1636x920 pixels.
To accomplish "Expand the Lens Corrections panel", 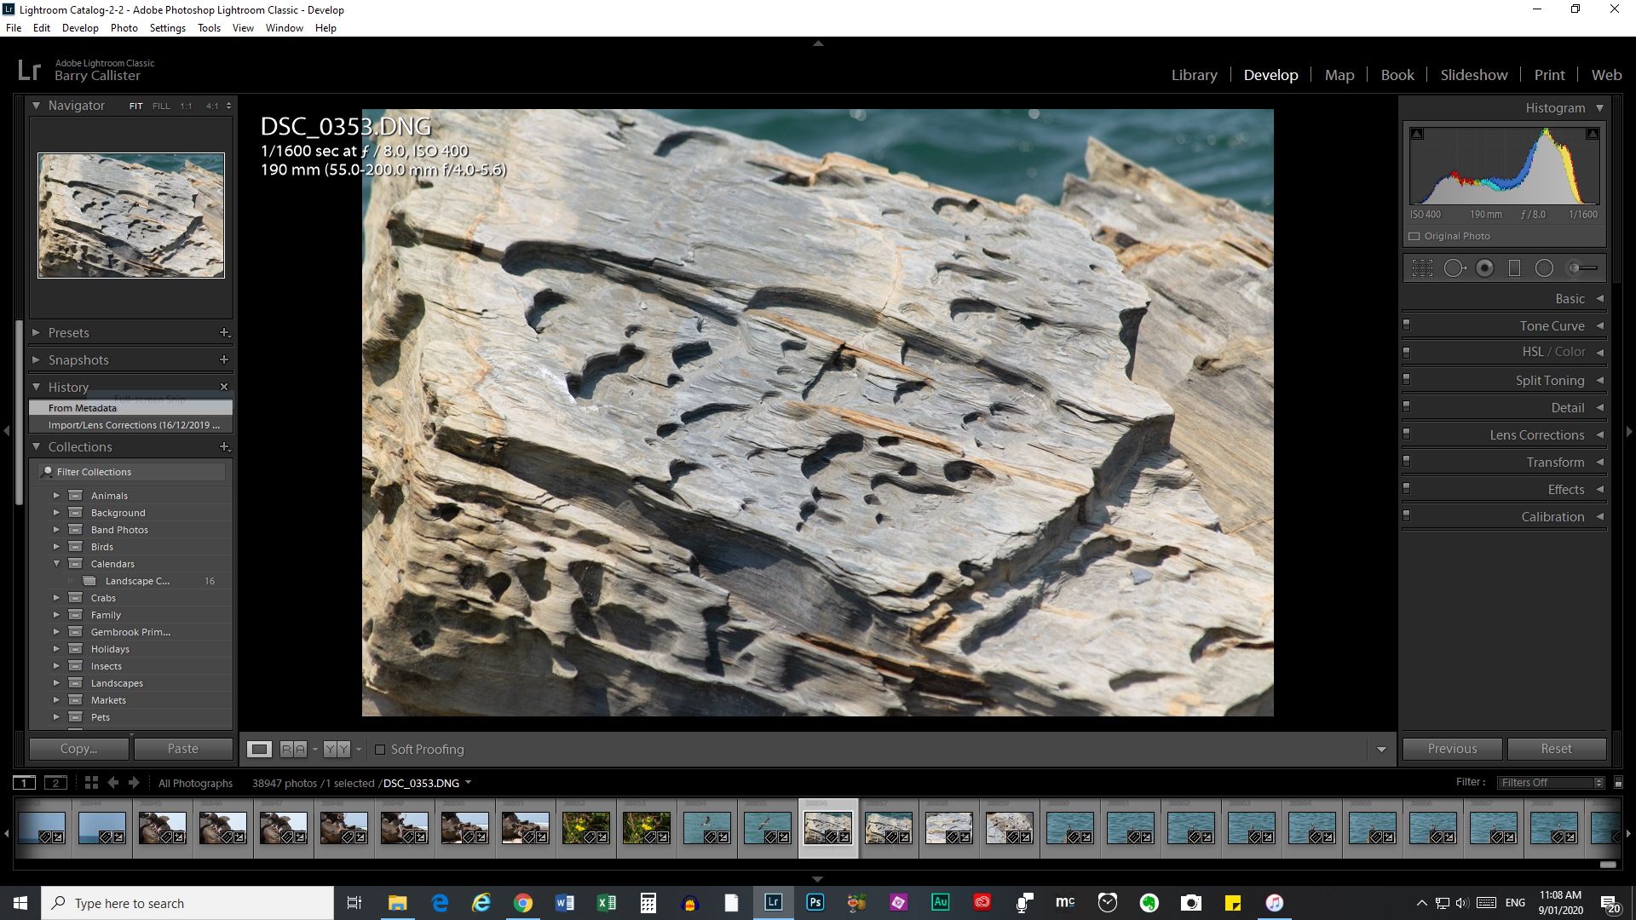I will point(1599,435).
